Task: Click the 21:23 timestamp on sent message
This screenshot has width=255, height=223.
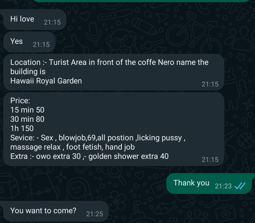Action: click(223, 186)
